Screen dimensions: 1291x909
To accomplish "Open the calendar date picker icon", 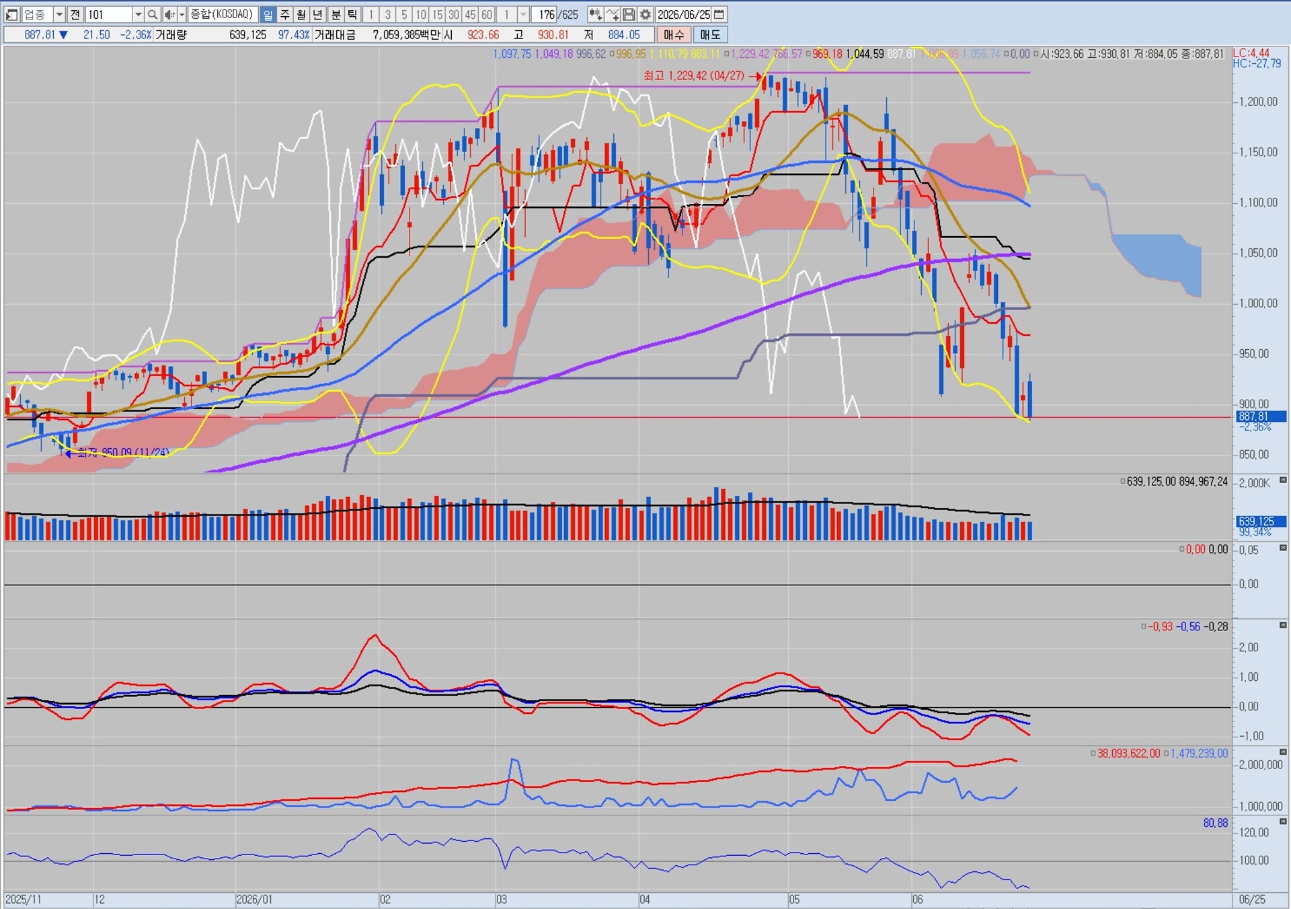I will tap(719, 14).
